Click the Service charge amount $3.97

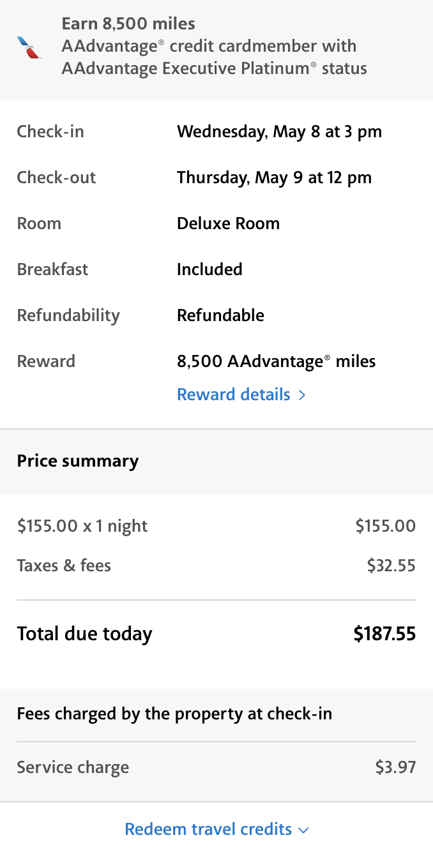coord(395,767)
